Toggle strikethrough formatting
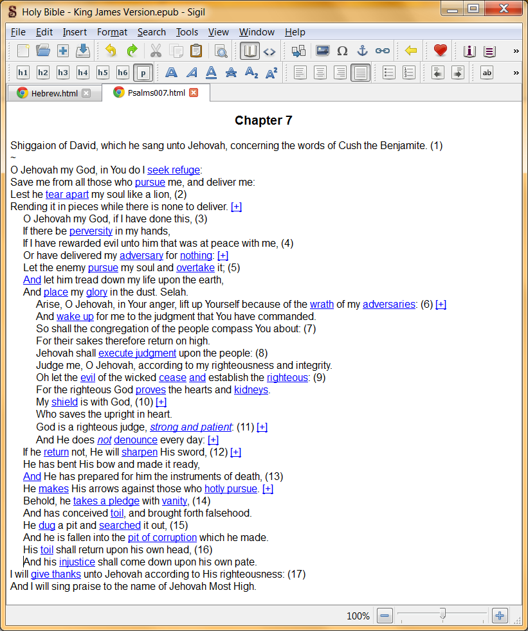This screenshot has height=631, width=528. click(231, 73)
